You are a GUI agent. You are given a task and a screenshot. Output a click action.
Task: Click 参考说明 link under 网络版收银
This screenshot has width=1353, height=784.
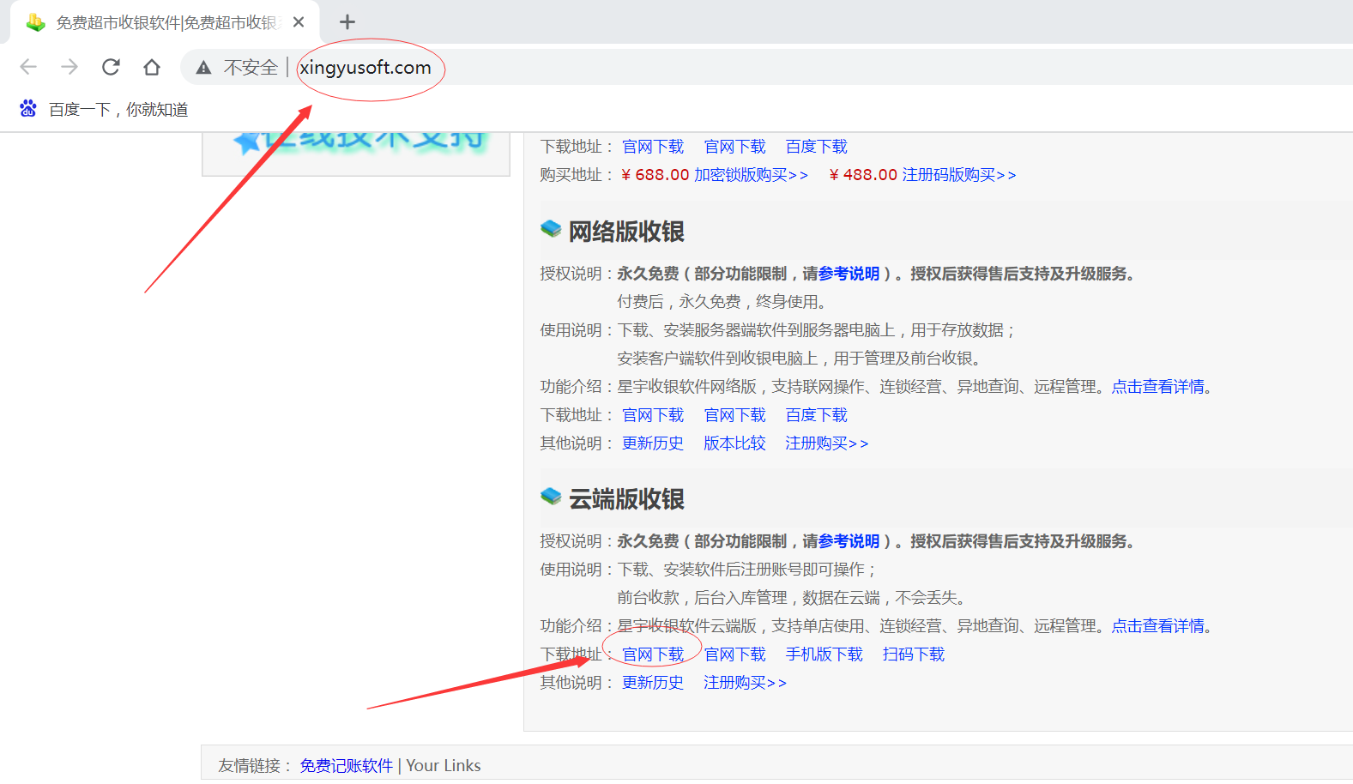click(849, 274)
